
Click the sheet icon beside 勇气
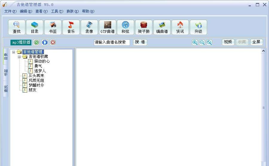tap(30, 66)
